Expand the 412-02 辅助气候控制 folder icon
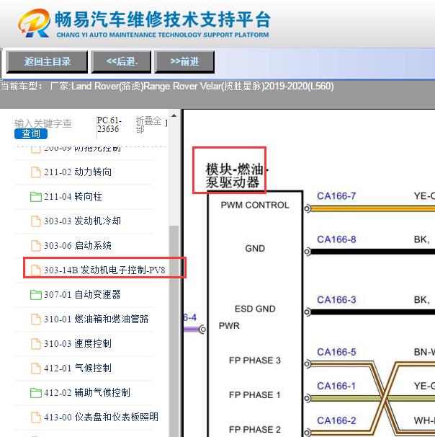The width and height of the screenshot is (435, 437). coord(35,393)
